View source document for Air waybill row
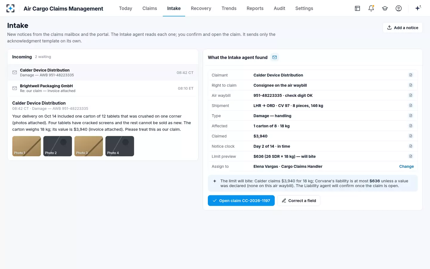 (x=411, y=95)
